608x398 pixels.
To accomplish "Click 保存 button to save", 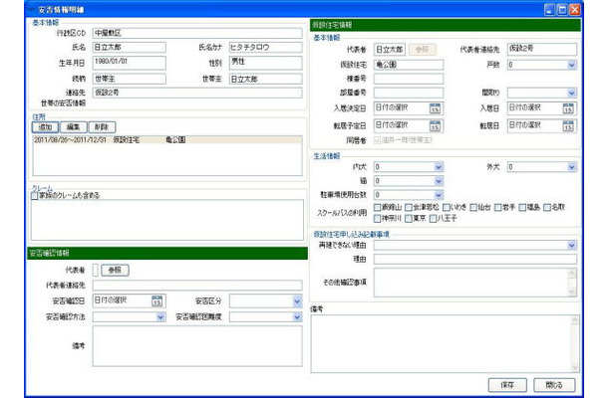I will (505, 384).
